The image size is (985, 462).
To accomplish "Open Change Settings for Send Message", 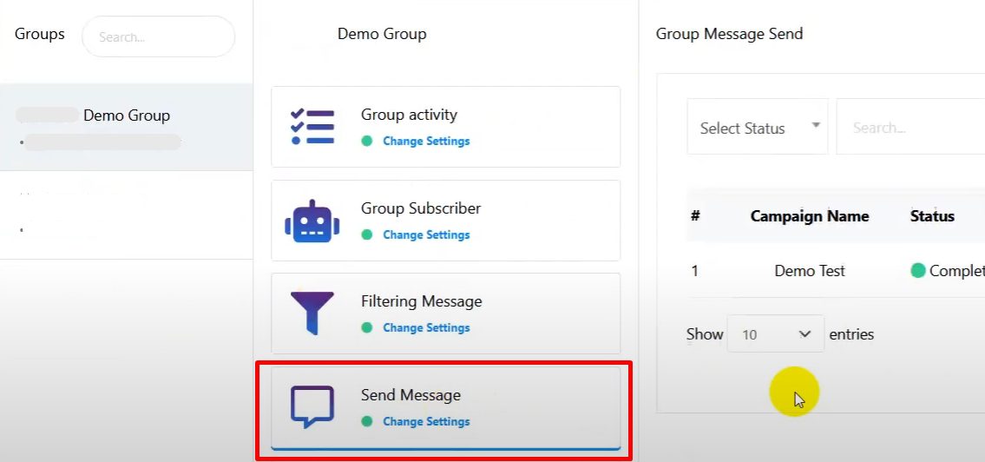I will click(x=426, y=421).
